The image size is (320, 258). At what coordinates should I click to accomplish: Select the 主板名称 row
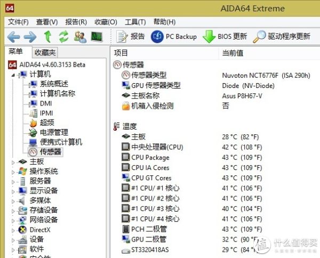(216, 95)
